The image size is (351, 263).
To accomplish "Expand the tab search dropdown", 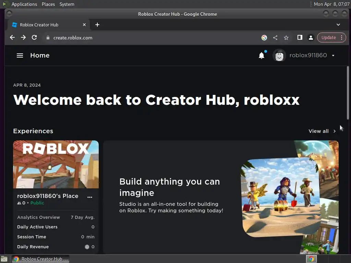I will pos(338,25).
